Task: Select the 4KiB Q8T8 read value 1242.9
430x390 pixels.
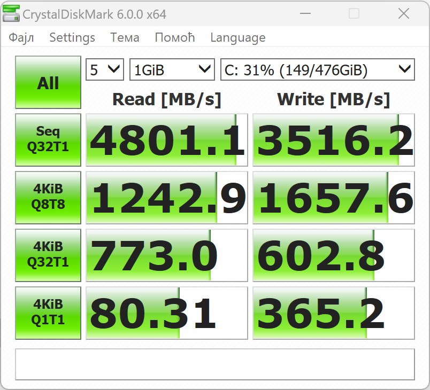Action: 167,198
